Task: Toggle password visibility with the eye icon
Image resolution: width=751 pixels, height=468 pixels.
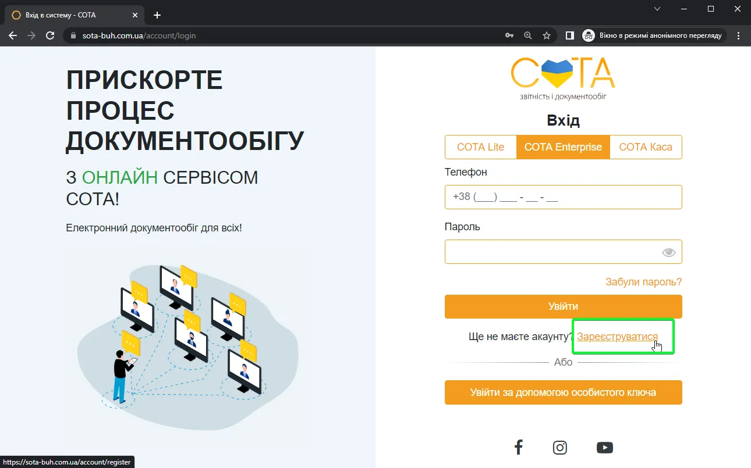Action: tap(668, 252)
